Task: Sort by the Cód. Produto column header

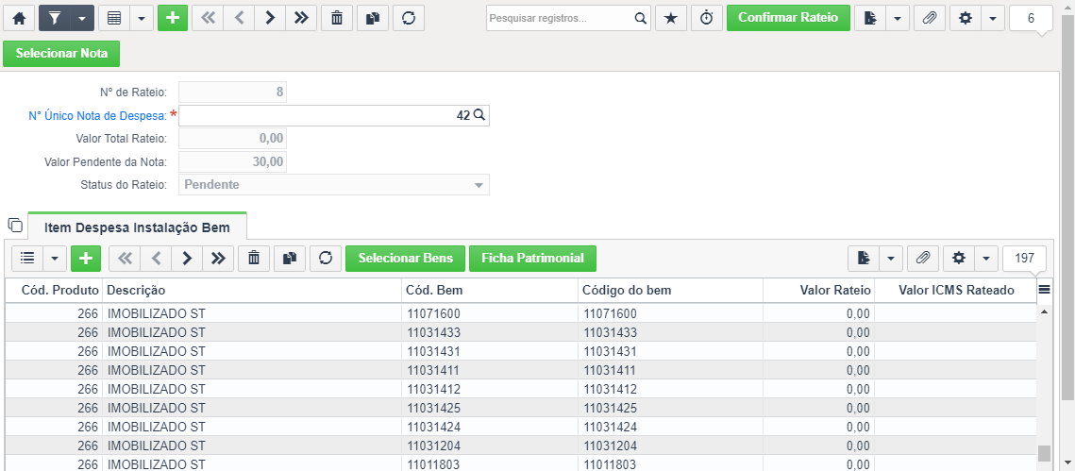Action: tap(54, 290)
